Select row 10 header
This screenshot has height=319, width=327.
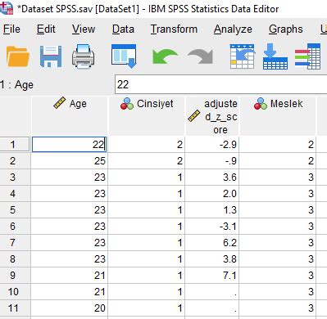point(15,291)
